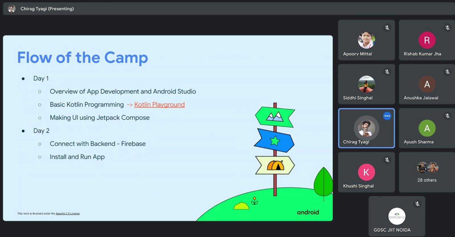Click muted mic icon on Anushka Jaiswal tile

pos(448,72)
